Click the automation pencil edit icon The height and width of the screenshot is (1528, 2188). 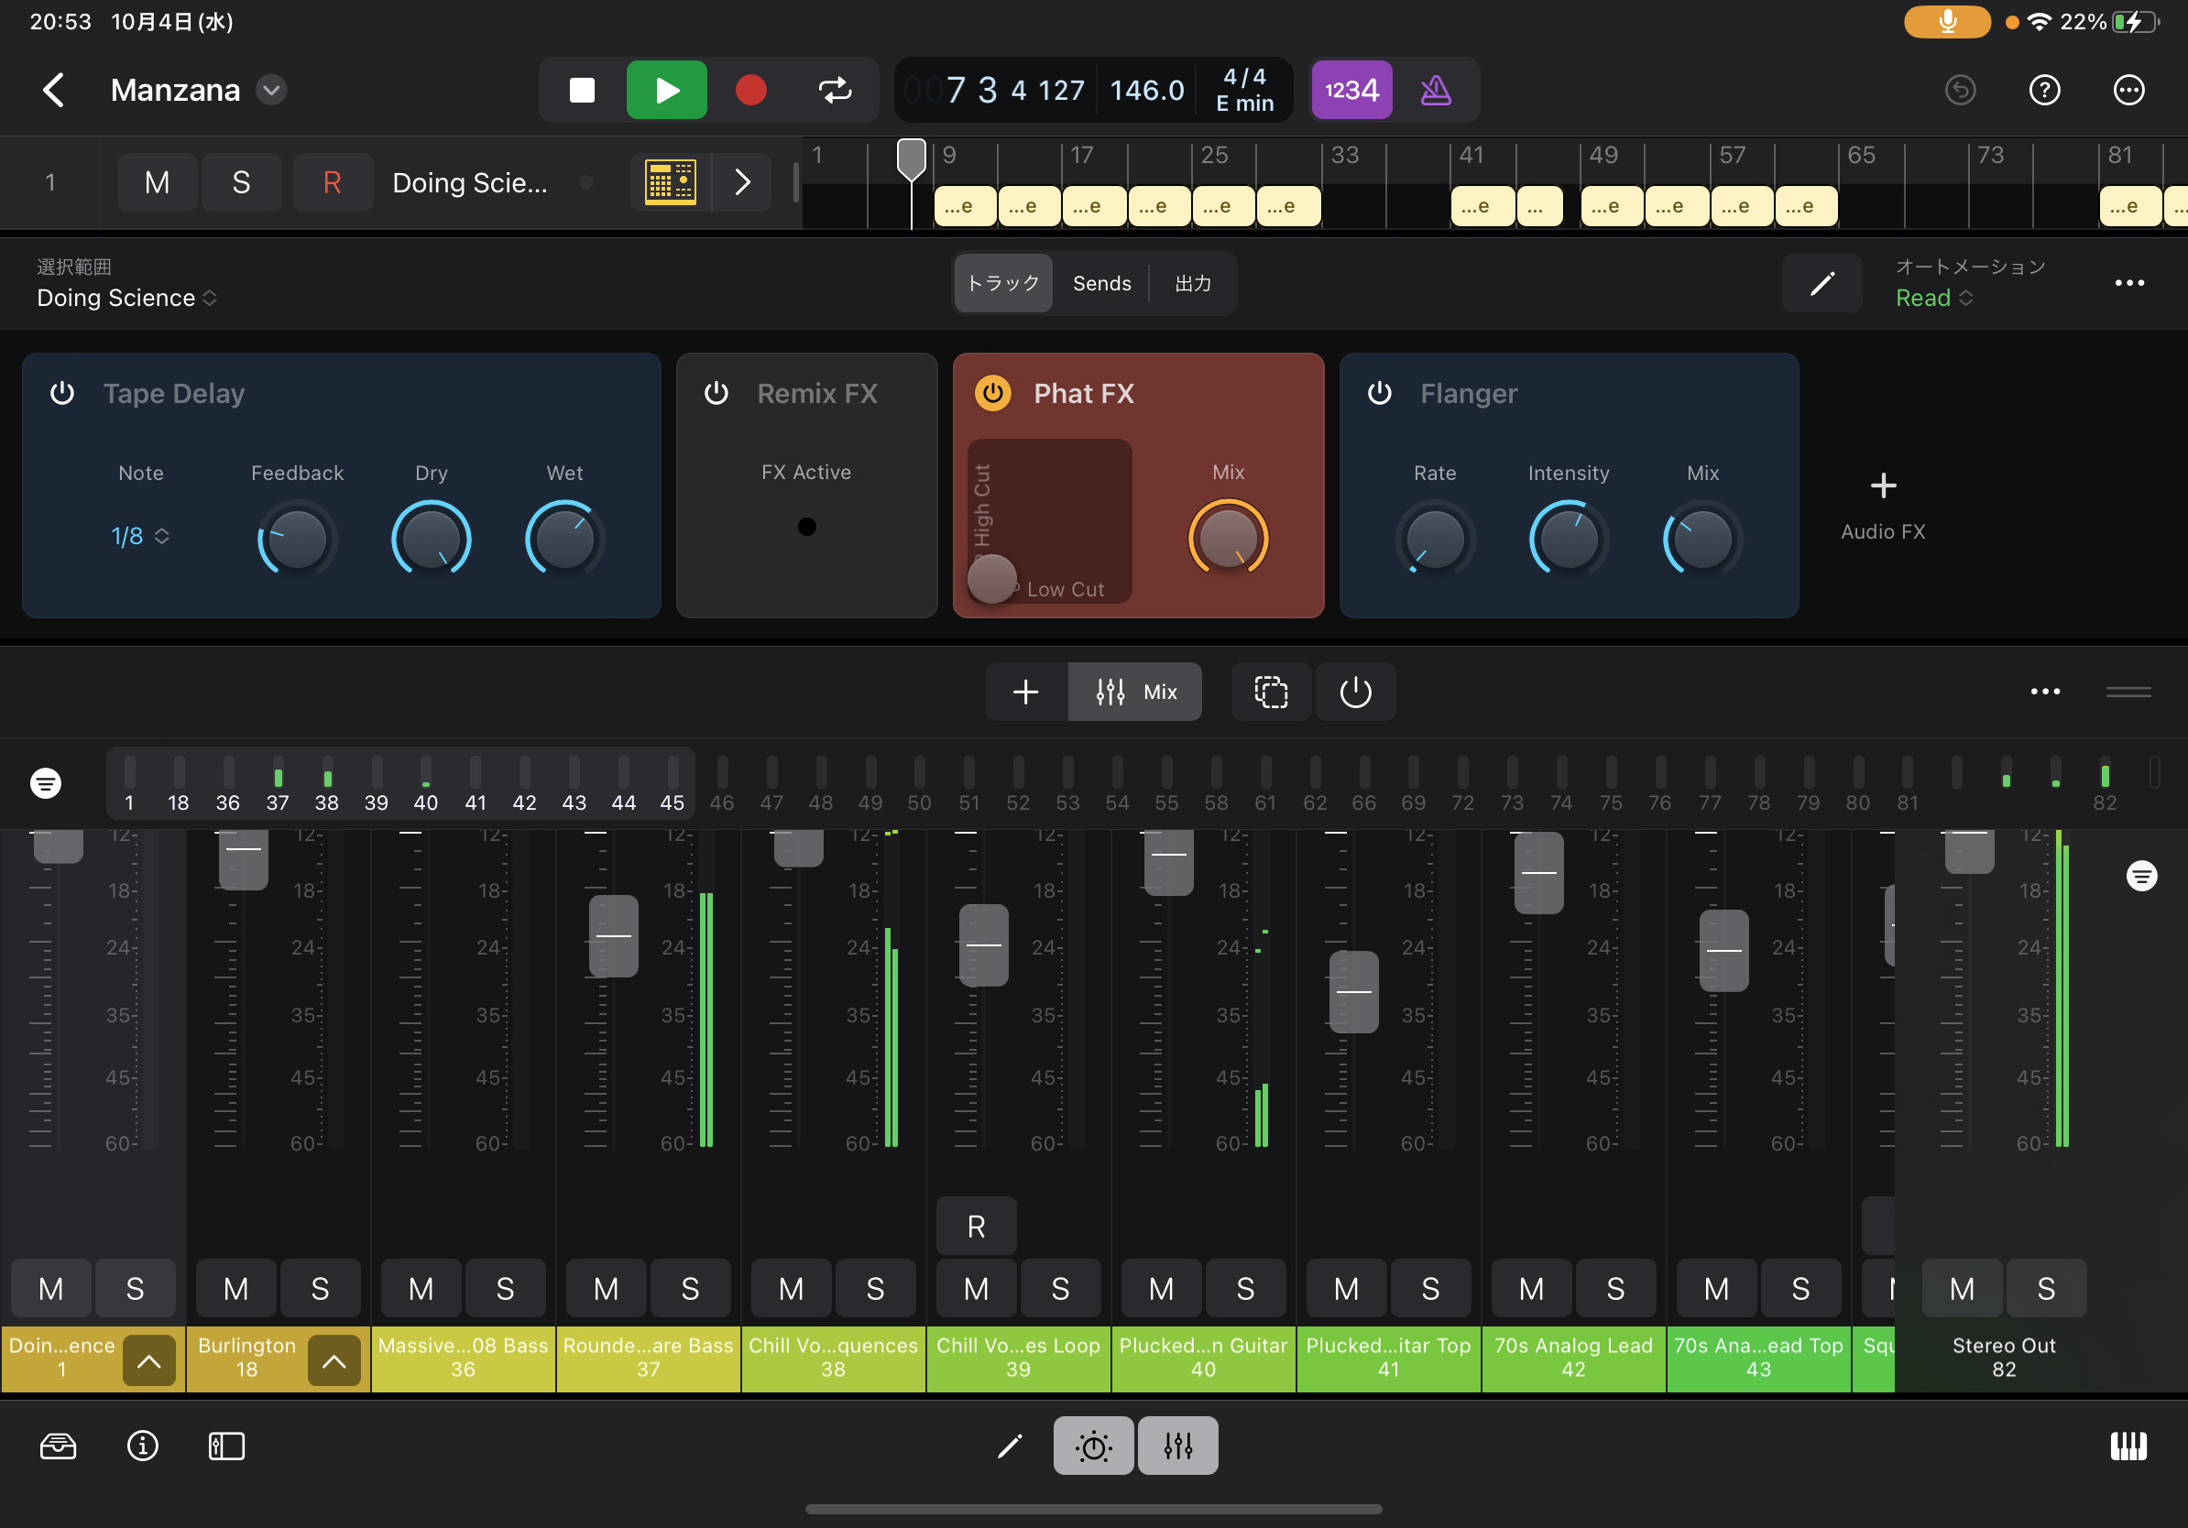[1822, 283]
